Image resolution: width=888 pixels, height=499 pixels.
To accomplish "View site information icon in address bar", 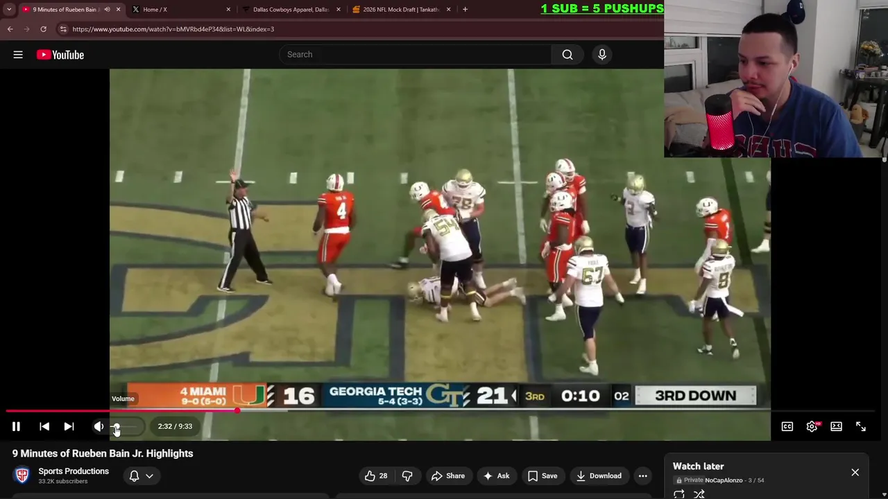I will click(x=63, y=29).
